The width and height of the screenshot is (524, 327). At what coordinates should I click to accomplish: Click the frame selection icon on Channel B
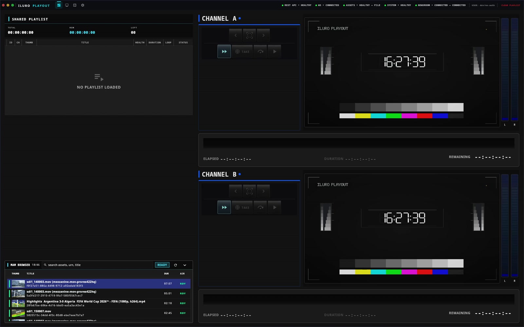click(250, 191)
